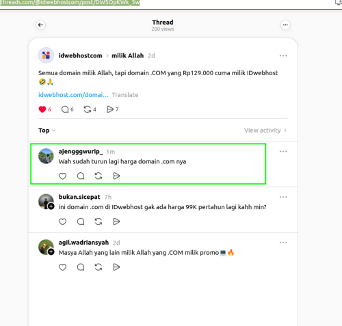Screen dimensions: 342x326
Task: Reply to ajenggwurip_ comment
Action: (81, 176)
